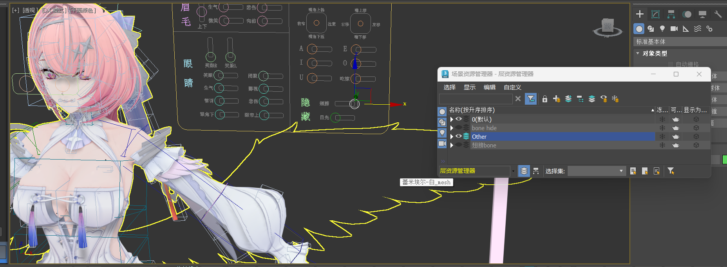
Task: Click the teal layers icon in the Scene Explorer toolbar
Action: point(592,99)
